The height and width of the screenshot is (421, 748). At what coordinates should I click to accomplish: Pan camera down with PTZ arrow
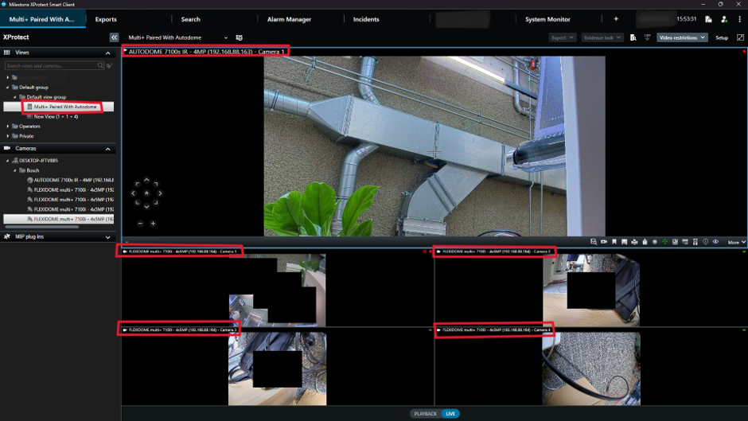point(146,206)
